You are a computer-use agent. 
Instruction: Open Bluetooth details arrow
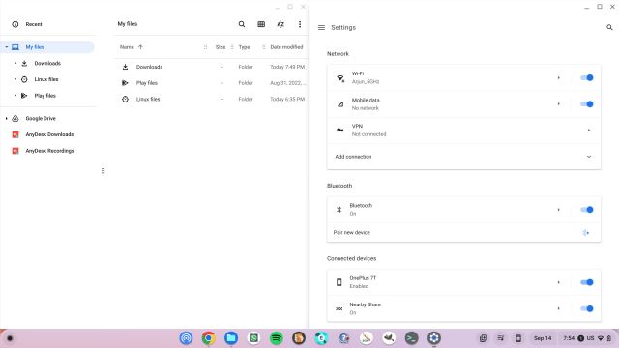pyautogui.click(x=559, y=210)
